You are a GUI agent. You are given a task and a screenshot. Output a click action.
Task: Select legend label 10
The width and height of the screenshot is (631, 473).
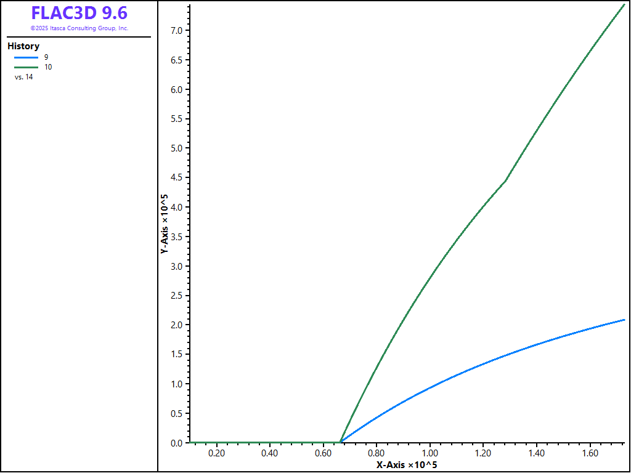48,67
